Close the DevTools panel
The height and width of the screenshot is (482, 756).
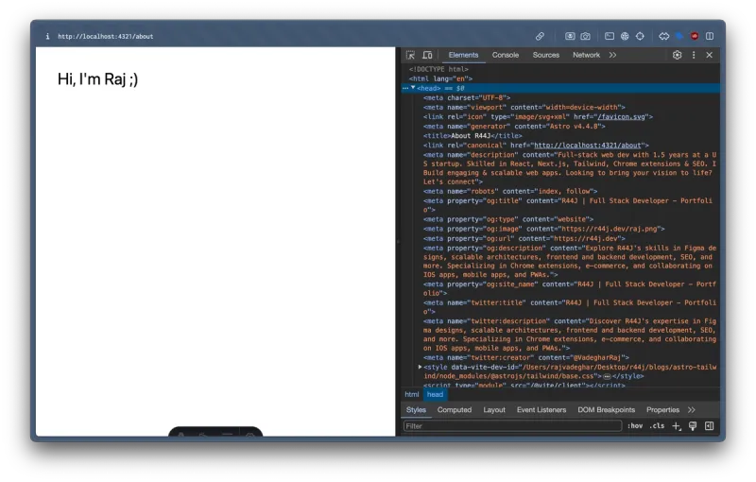click(710, 55)
